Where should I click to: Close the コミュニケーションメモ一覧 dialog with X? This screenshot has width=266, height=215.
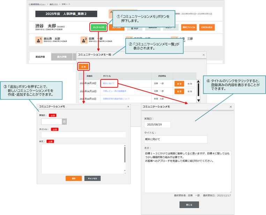pos(204,55)
